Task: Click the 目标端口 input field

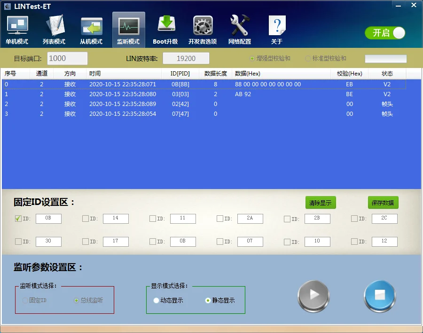Action: click(x=67, y=58)
